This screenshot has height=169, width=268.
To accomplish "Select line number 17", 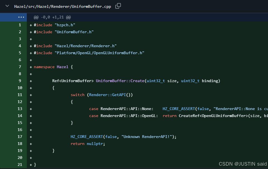I will 20,137.
